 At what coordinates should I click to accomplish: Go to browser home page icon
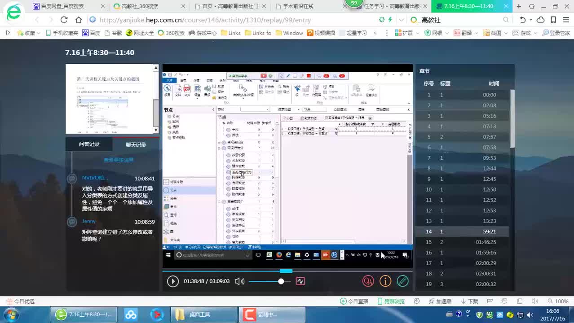click(79, 20)
